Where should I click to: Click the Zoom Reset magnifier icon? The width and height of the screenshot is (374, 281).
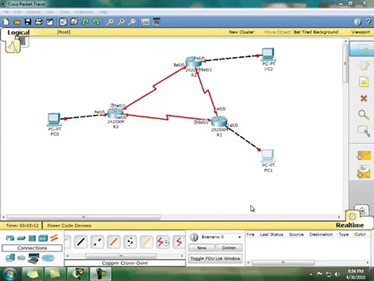point(121,22)
